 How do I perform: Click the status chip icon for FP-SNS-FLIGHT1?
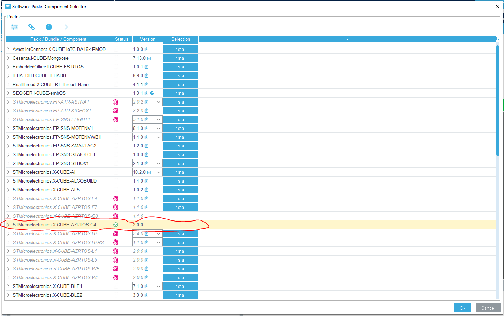pyautogui.click(x=116, y=119)
